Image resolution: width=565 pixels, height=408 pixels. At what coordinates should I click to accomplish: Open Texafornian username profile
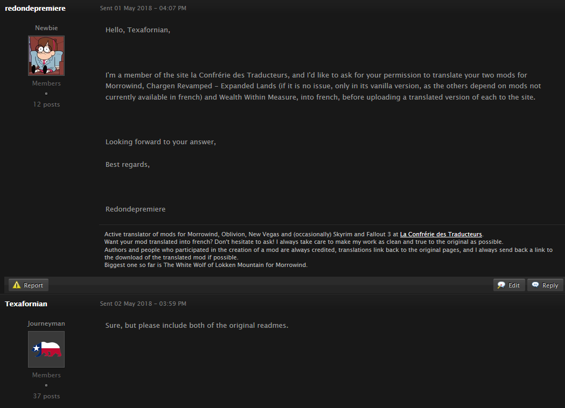(26, 304)
